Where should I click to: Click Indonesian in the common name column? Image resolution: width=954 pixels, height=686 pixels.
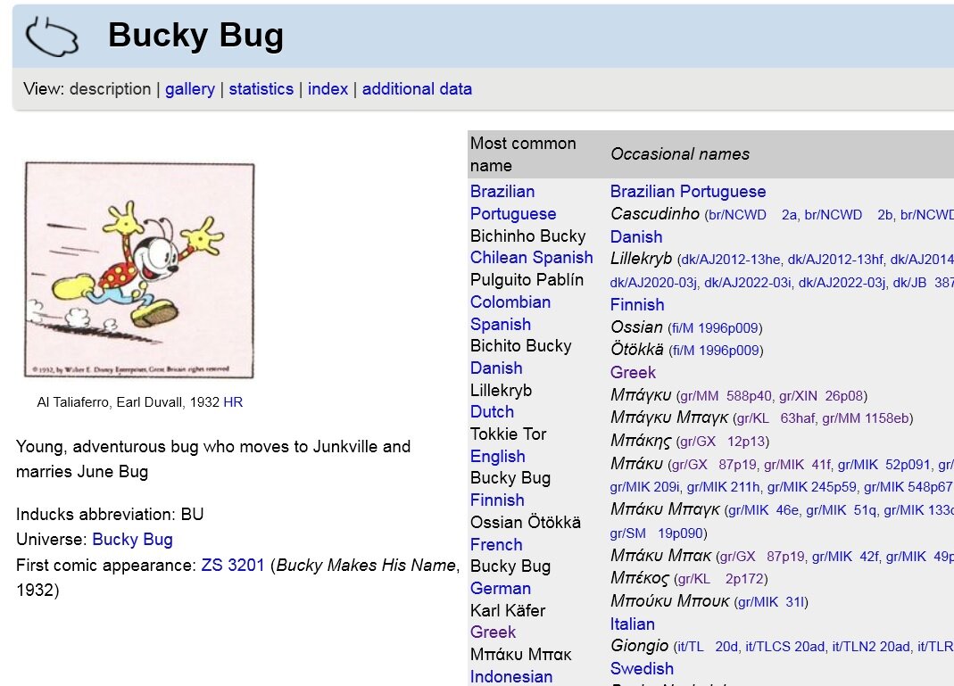point(511,676)
